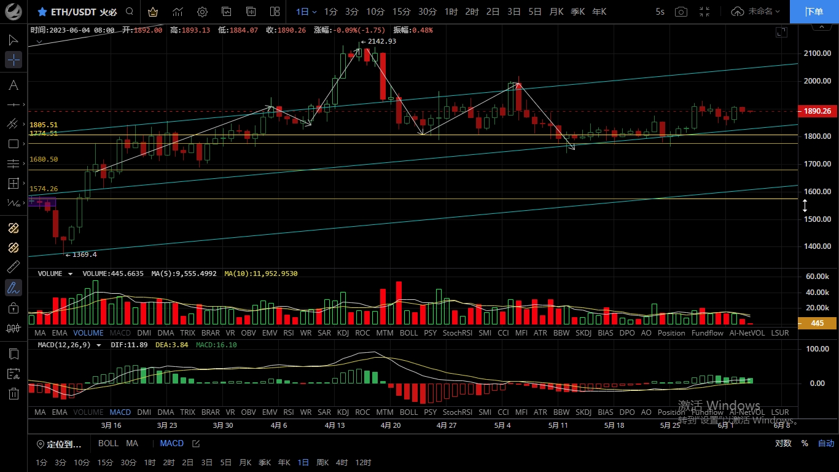Click the overlay compare window icon
The image size is (839, 472).
[x=251, y=12]
